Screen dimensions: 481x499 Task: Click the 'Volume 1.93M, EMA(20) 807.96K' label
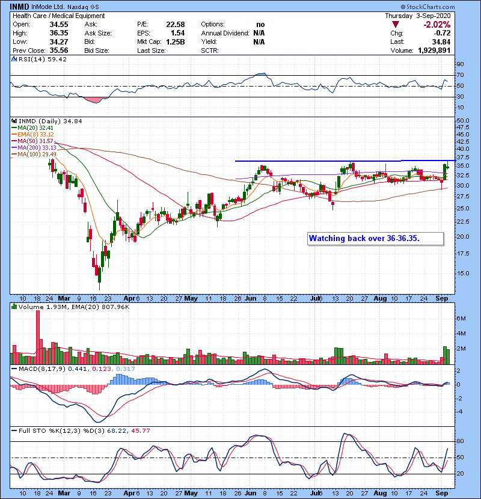point(74,307)
